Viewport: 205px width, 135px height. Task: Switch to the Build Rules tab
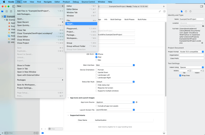click(142, 19)
